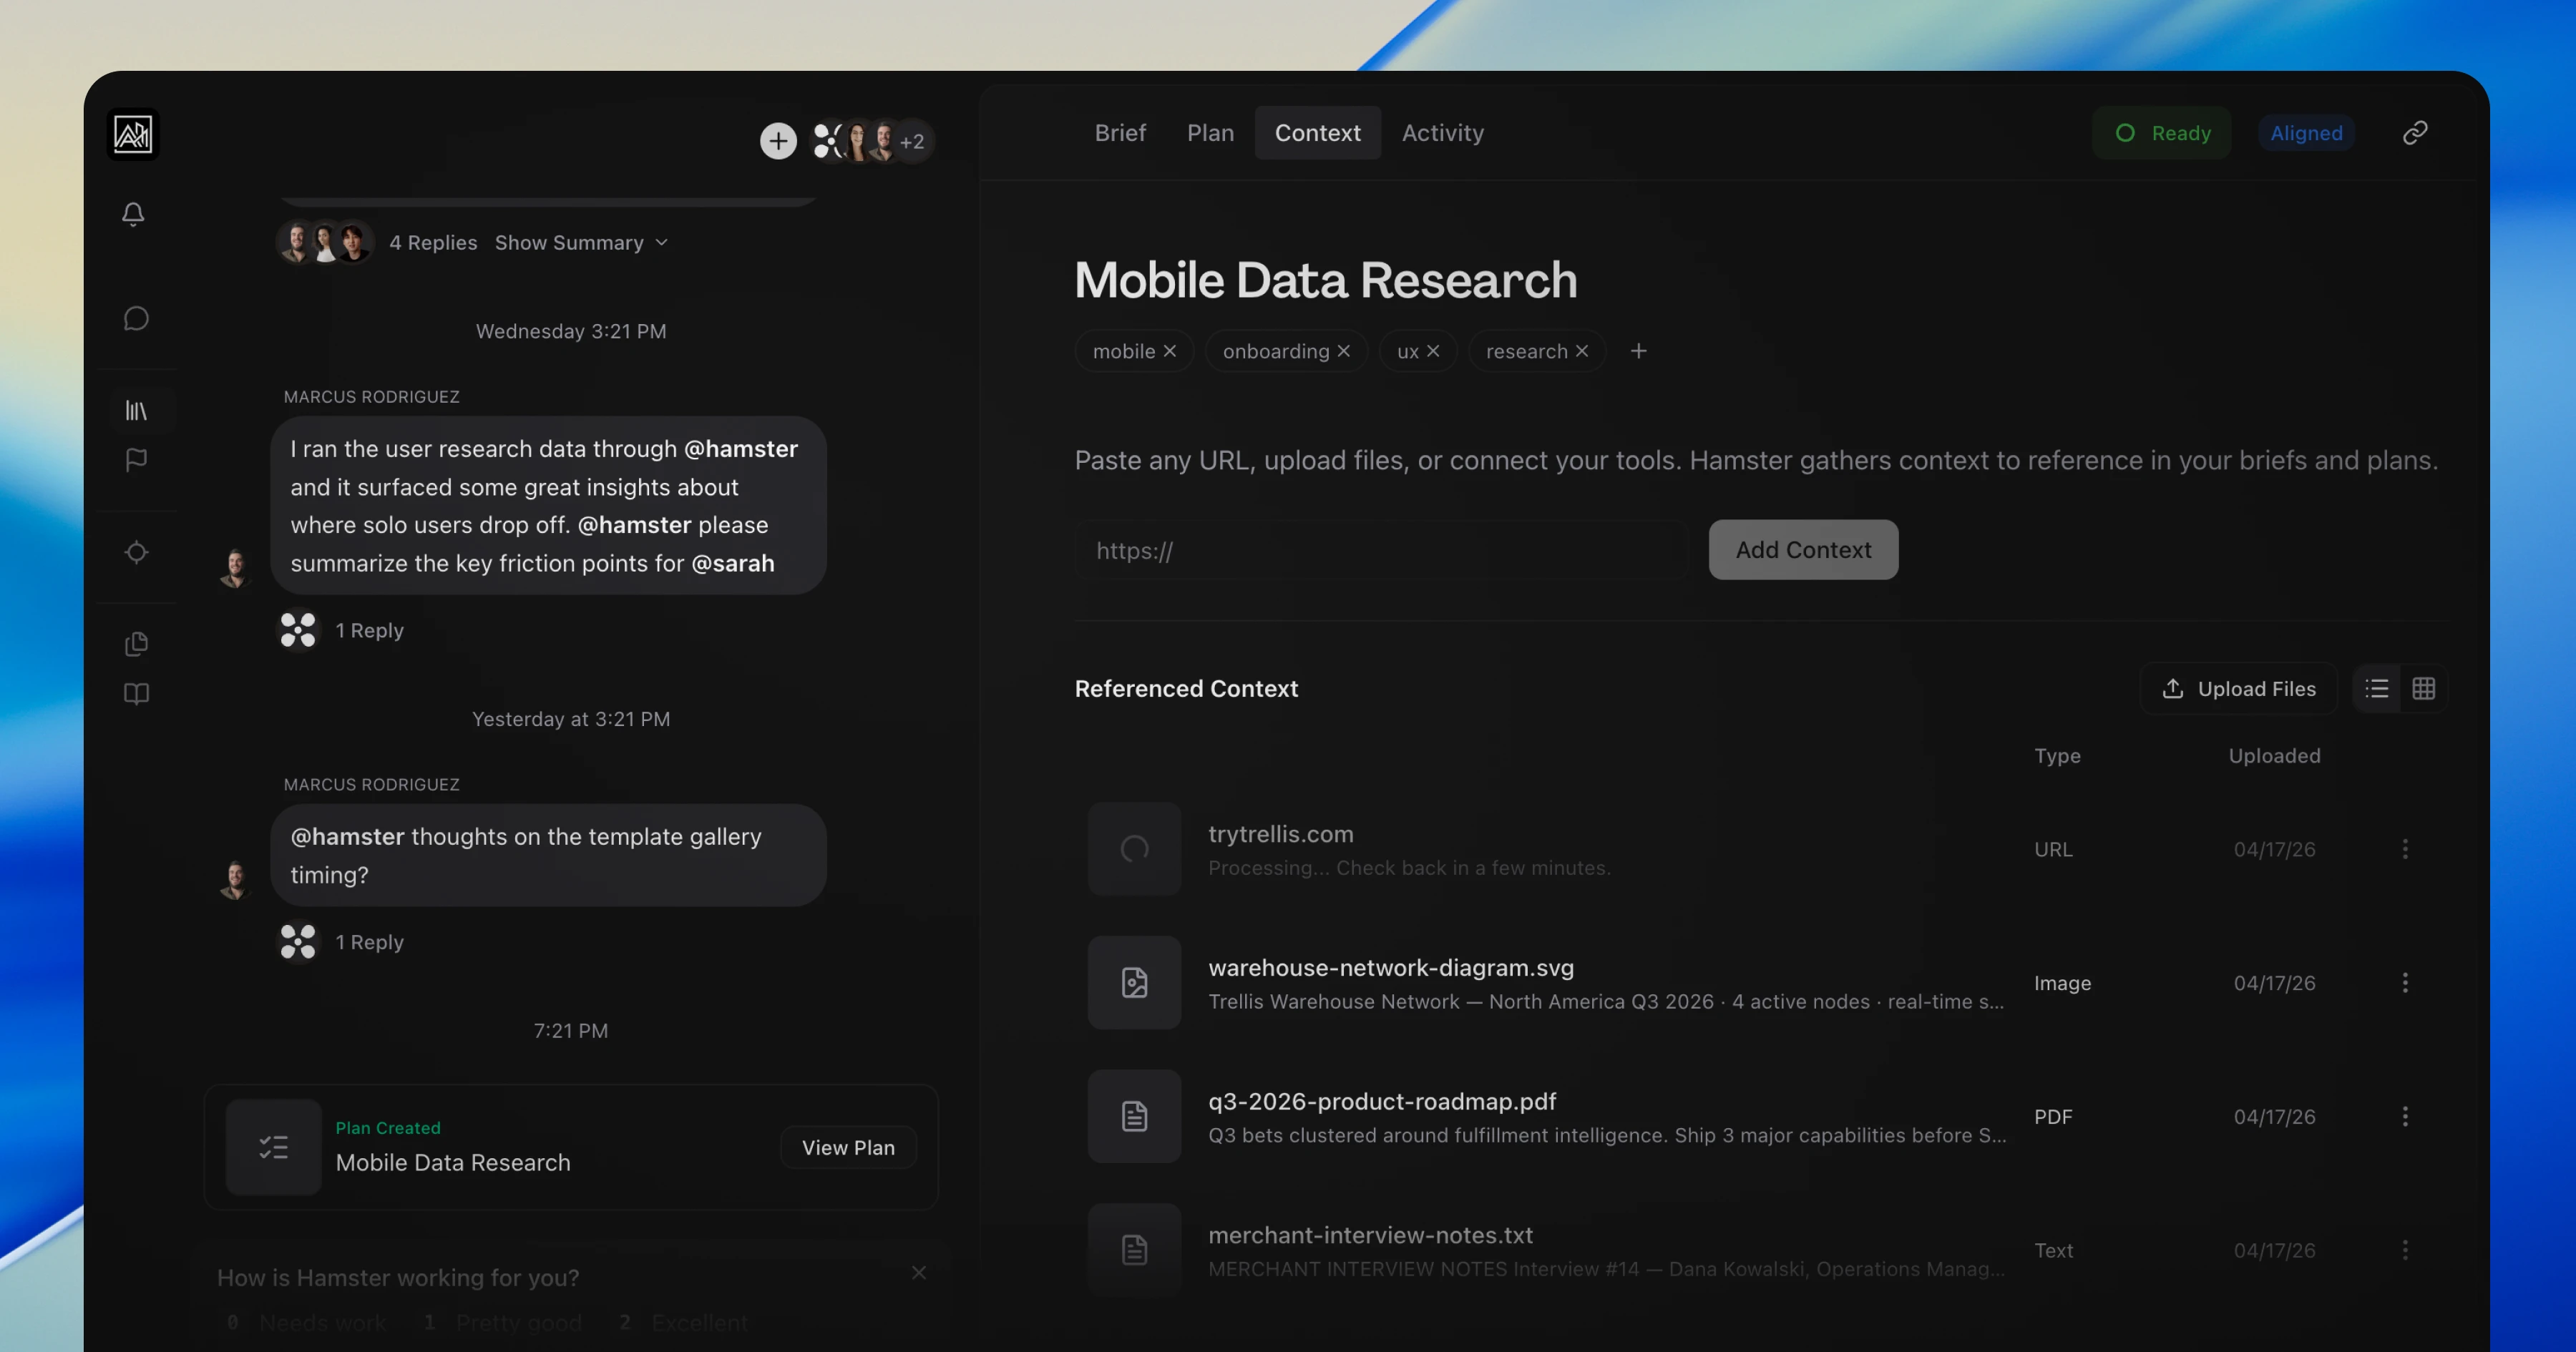Image resolution: width=2576 pixels, height=1352 pixels.
Task: Open the documents icon in the sidebar
Action: (x=136, y=644)
